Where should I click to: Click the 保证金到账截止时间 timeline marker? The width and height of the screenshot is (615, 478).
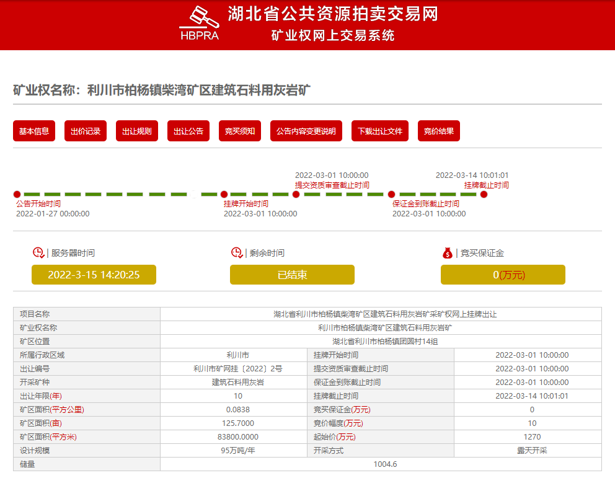coord(391,195)
